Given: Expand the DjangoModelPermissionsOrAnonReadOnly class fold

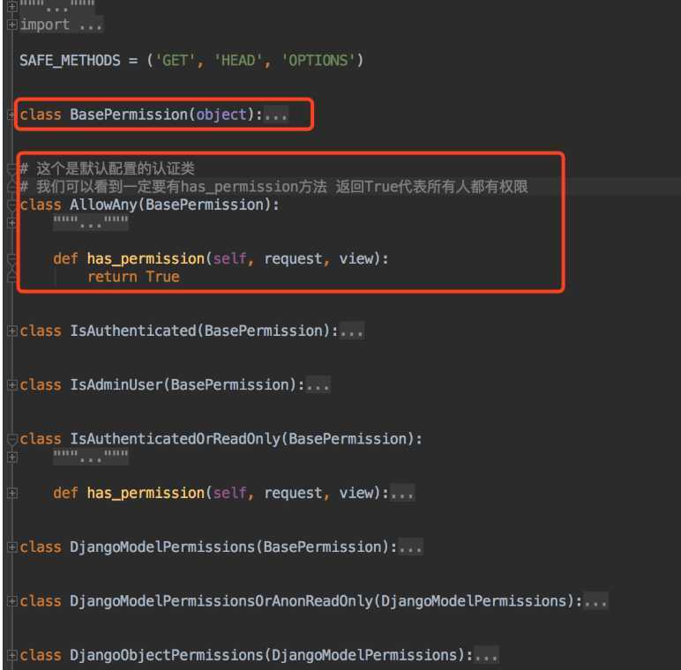Looking at the screenshot, I should 12,601.
